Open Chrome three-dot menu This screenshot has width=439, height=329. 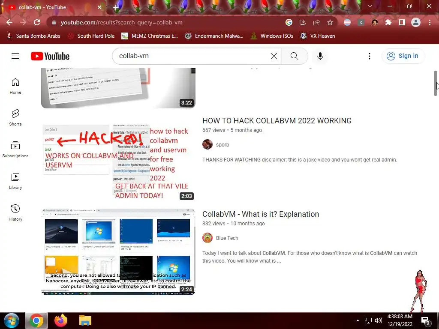point(430,22)
